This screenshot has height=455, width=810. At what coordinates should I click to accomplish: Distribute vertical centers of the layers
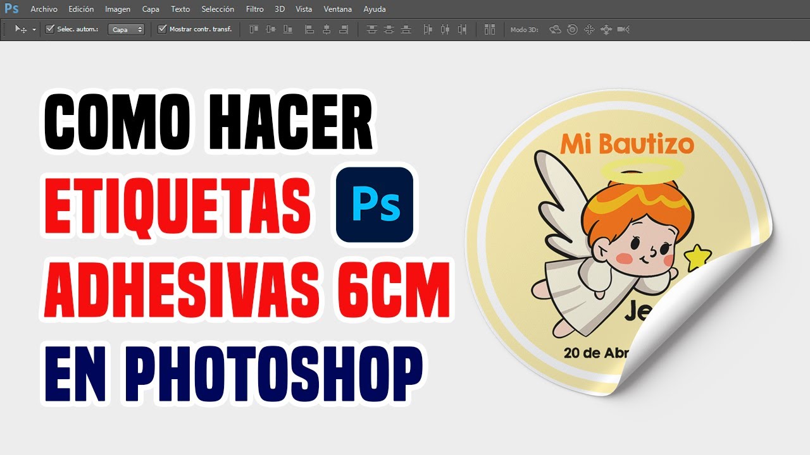point(389,29)
